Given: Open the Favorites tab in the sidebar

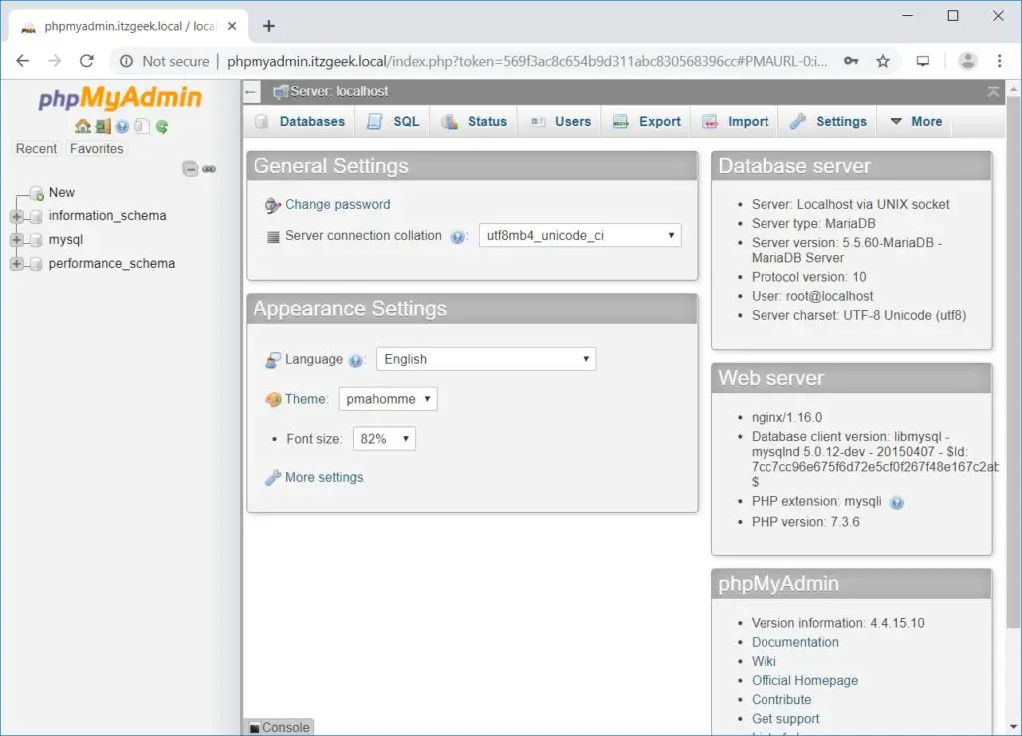Looking at the screenshot, I should [x=96, y=148].
